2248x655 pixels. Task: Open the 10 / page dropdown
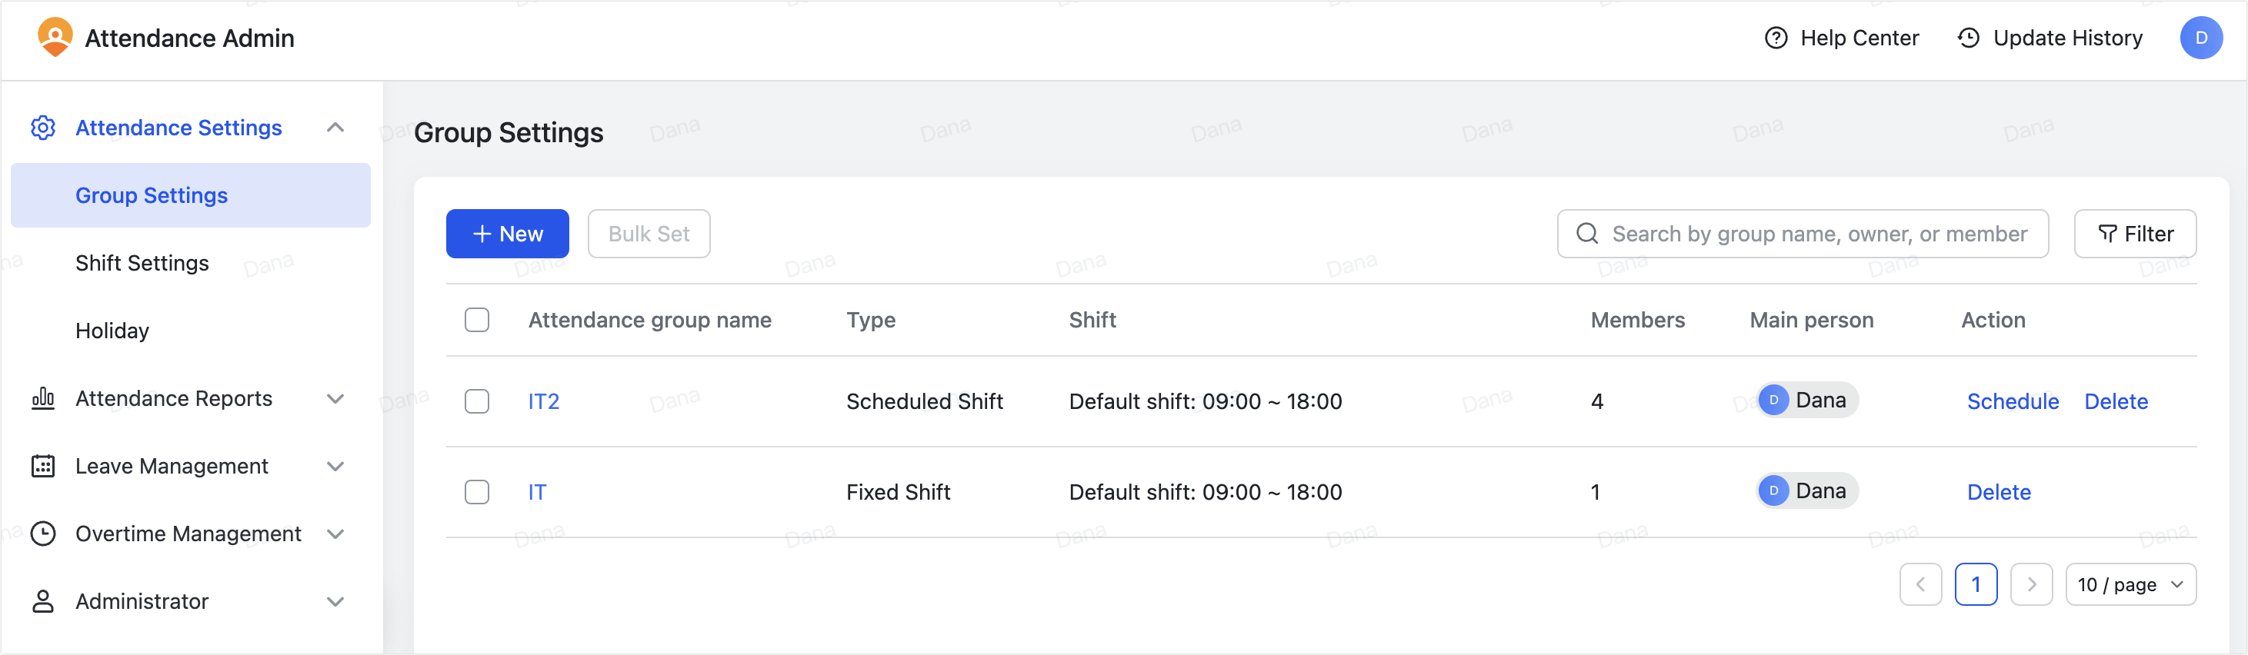coord(2131,584)
